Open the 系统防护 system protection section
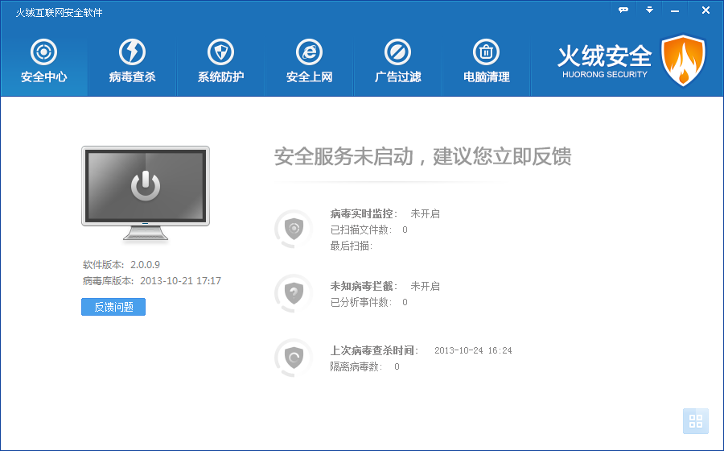724x451 pixels. [x=220, y=62]
